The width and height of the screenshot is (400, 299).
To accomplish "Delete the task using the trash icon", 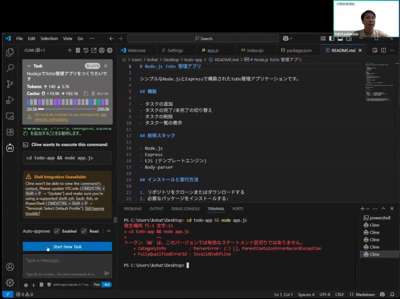I will tap(93, 93).
